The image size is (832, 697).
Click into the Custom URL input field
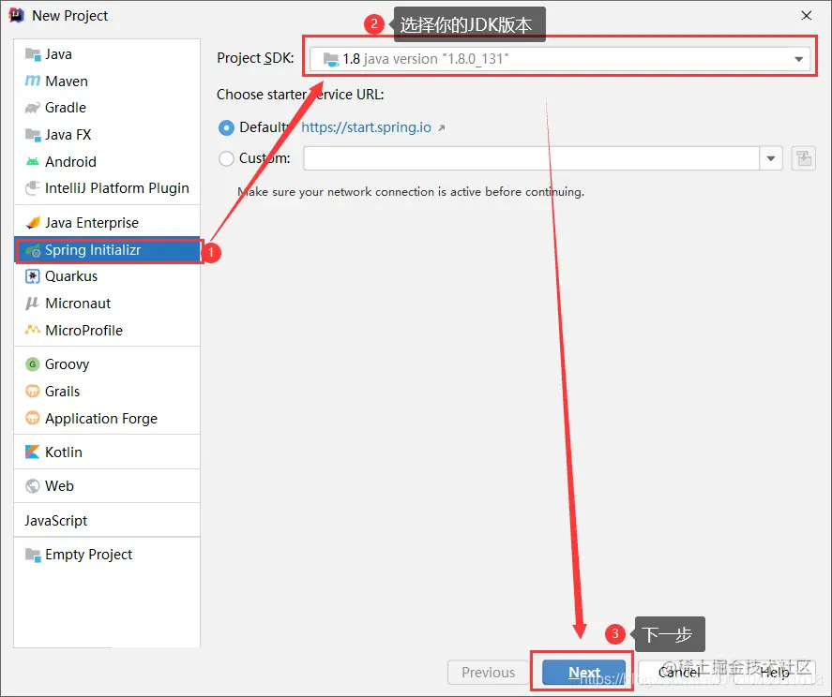coord(532,158)
